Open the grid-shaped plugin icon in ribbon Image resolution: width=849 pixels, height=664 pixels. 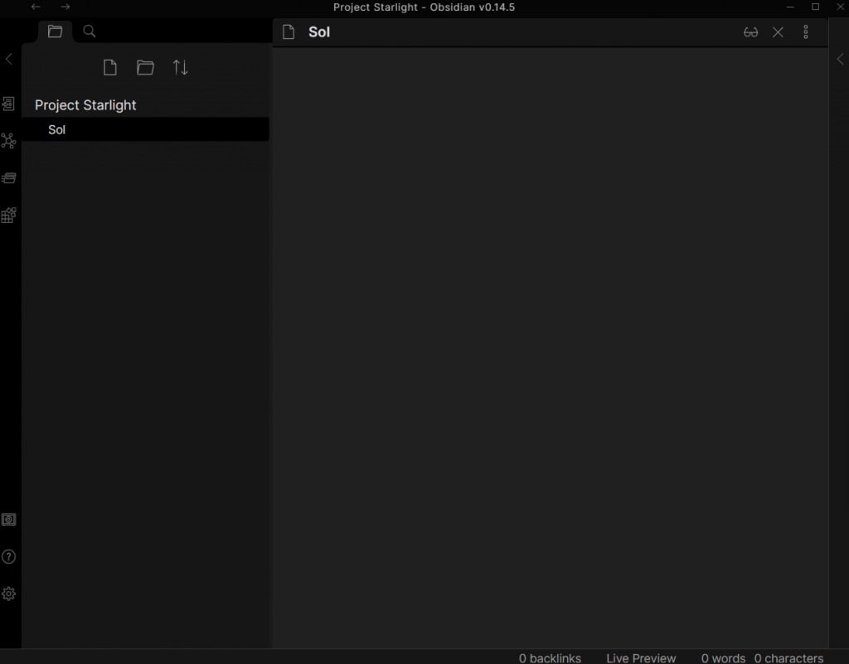coord(8,216)
